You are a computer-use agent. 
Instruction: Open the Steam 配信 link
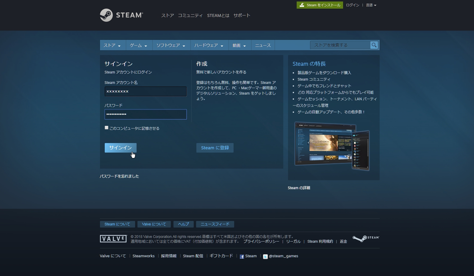click(x=193, y=256)
